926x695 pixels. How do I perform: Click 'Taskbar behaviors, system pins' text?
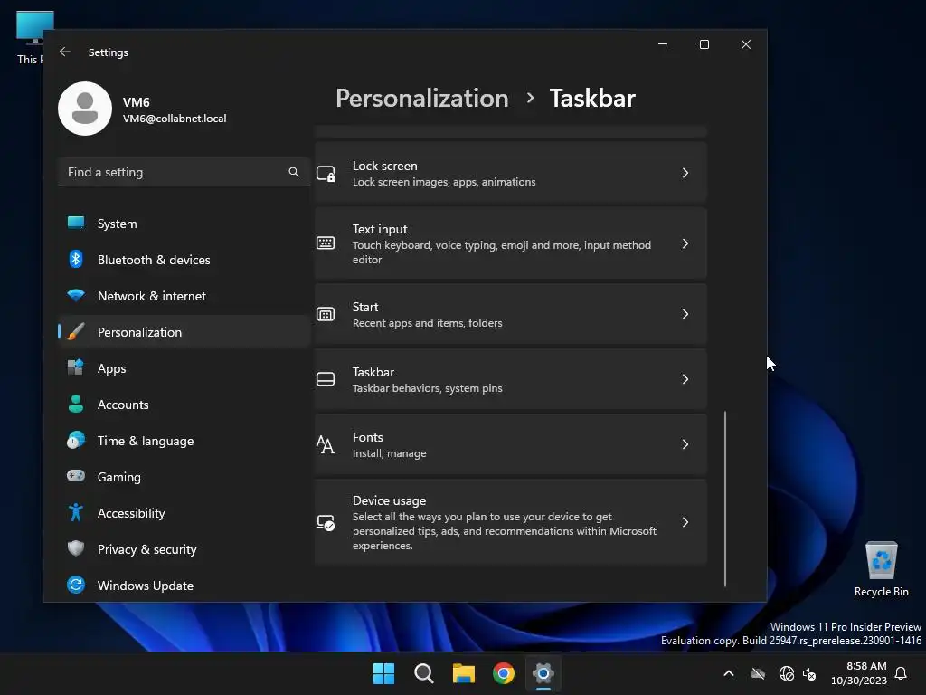point(427,388)
